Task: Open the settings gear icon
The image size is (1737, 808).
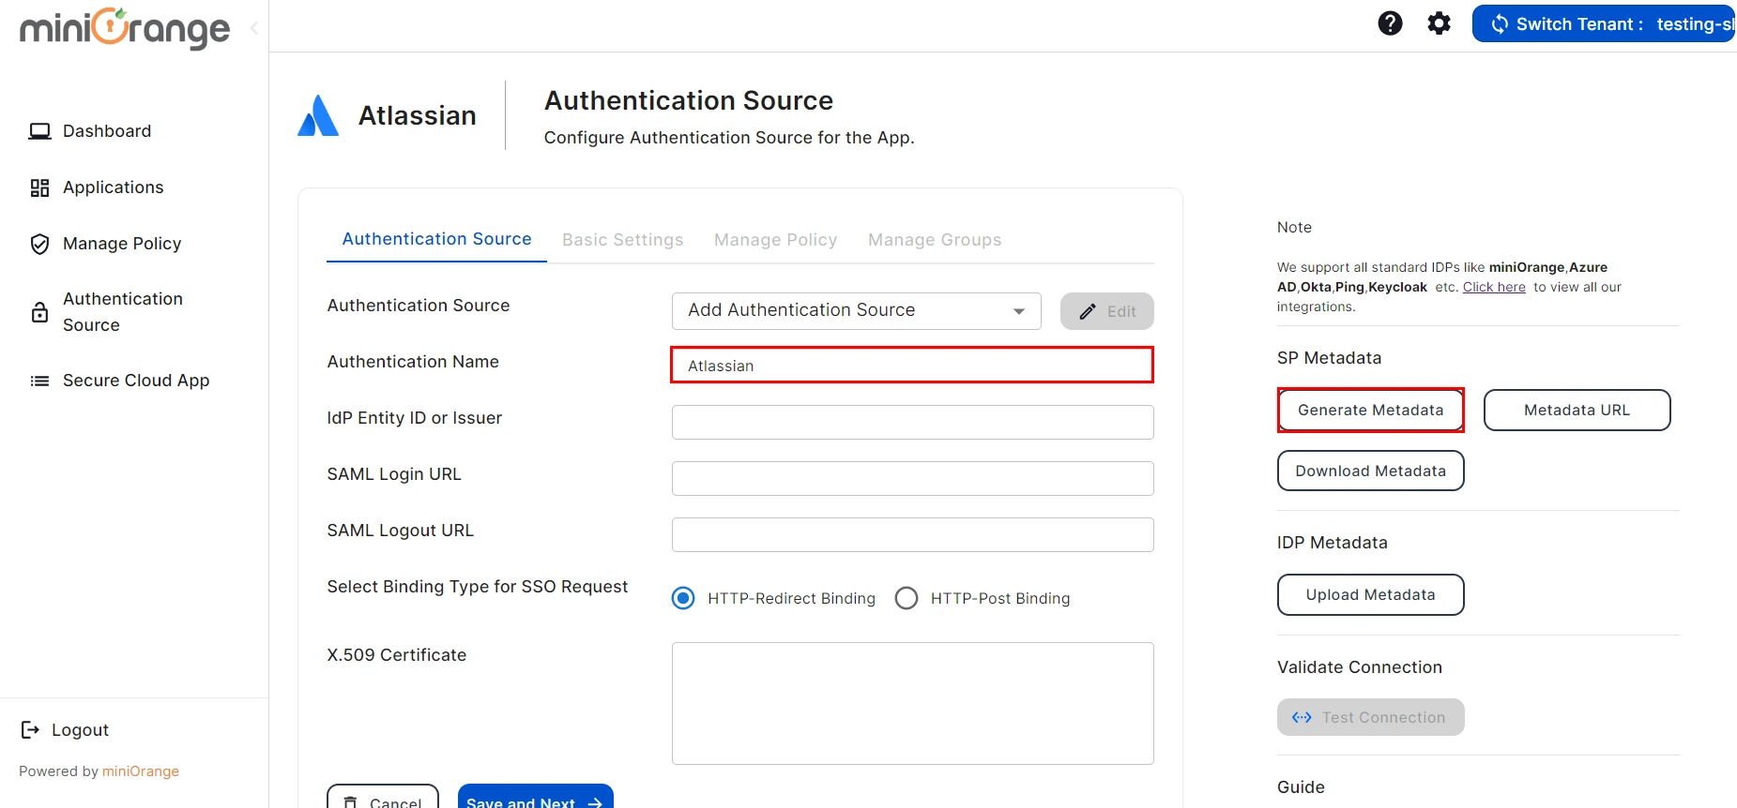Action: click(1439, 23)
